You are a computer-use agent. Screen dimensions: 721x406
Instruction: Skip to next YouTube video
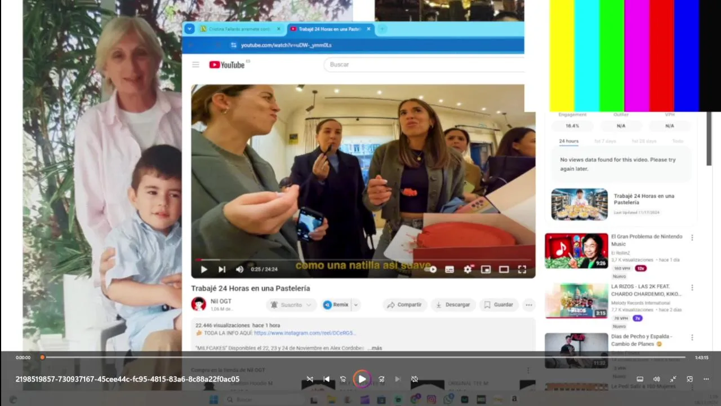pyautogui.click(x=222, y=270)
